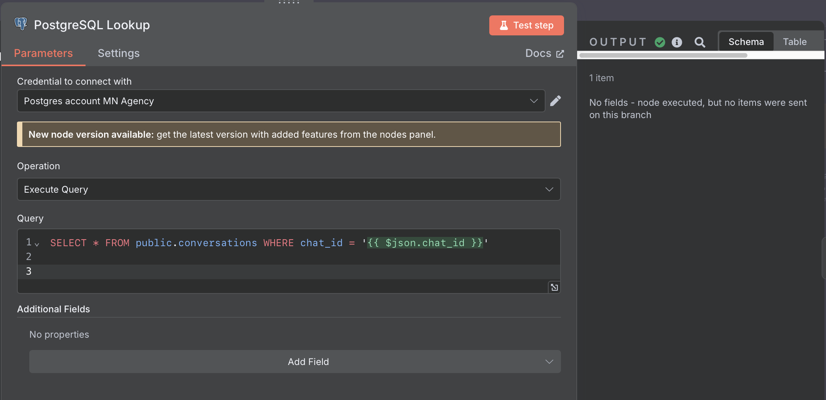826x400 pixels.
Task: Click the 'Additional Fields' section label
Action: (54, 309)
